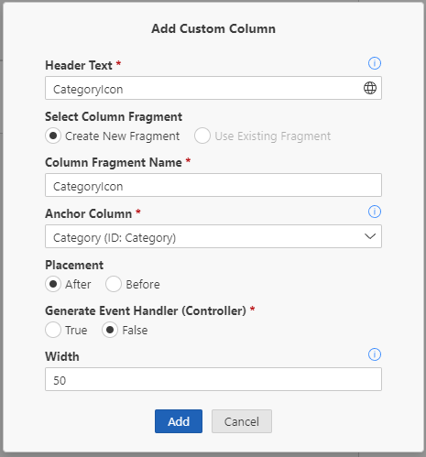Open the Category (ID: Category) combo box
This screenshot has width=426, height=457.
(213, 236)
